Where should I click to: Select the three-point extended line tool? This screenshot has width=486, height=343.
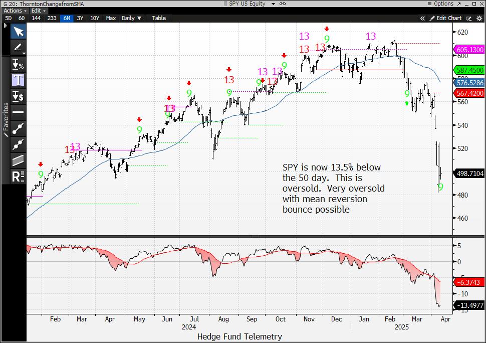[x=18, y=144]
